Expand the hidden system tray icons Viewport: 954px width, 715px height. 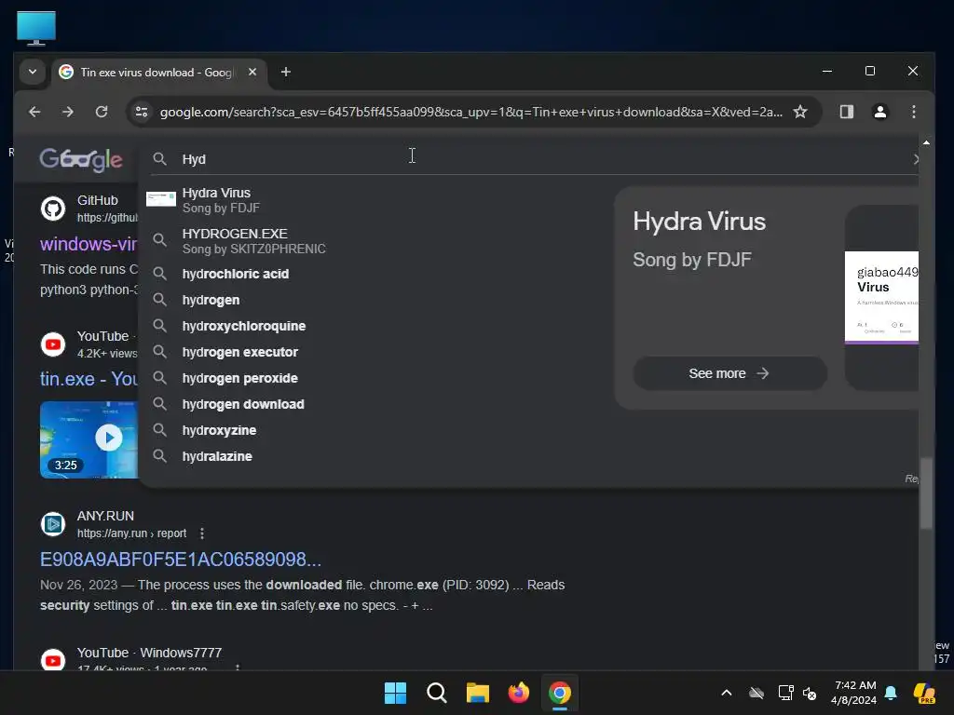pyautogui.click(x=726, y=693)
